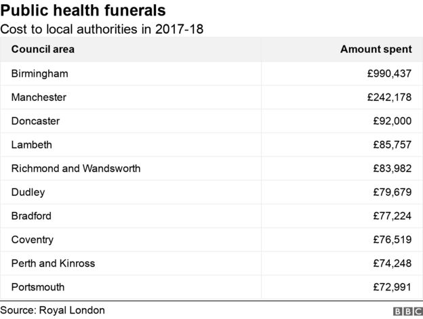423x319 pixels.
Task: Click the Coventry council name
Action: click(33, 240)
